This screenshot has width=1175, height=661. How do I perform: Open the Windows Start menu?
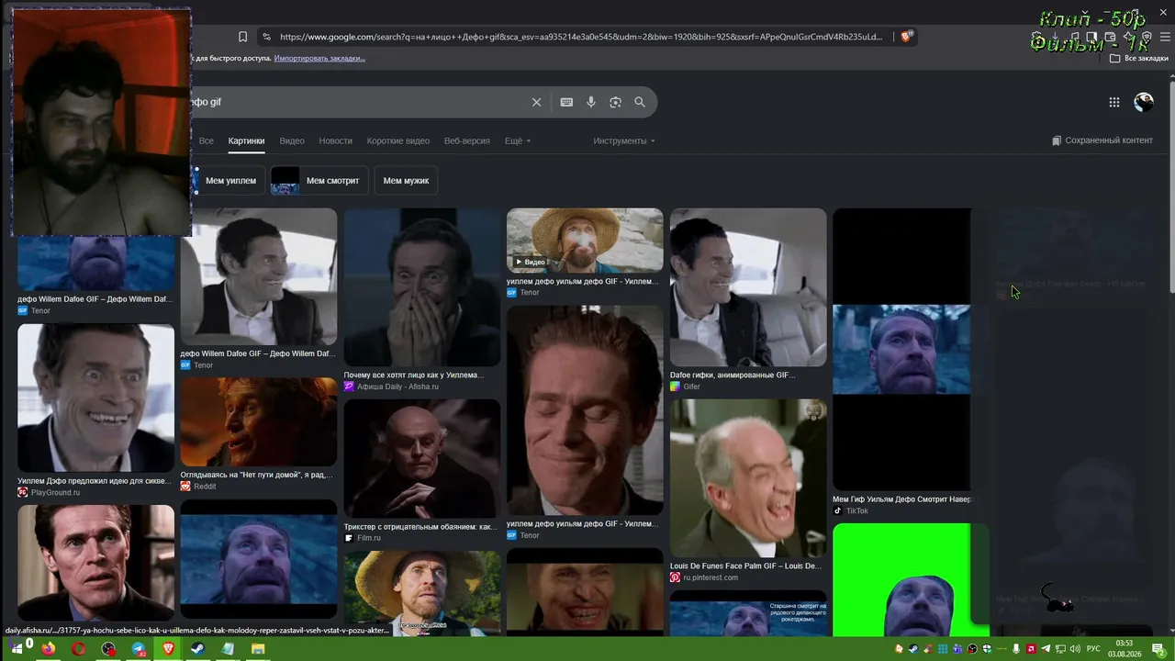tap(17, 649)
